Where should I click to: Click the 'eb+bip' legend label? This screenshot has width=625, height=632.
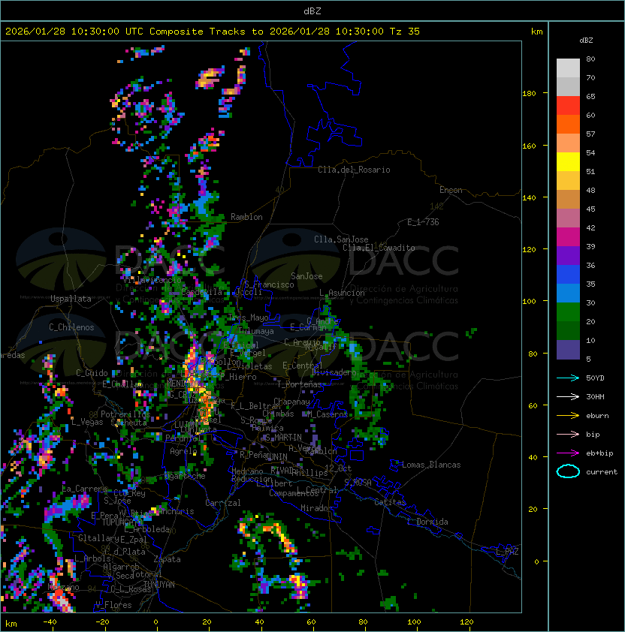tap(599, 453)
